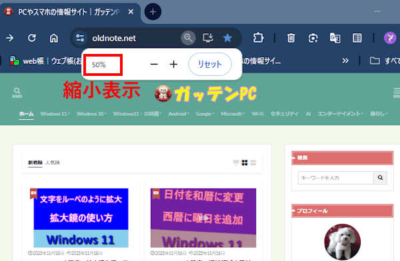Click the リセット zoom button

coord(210,64)
